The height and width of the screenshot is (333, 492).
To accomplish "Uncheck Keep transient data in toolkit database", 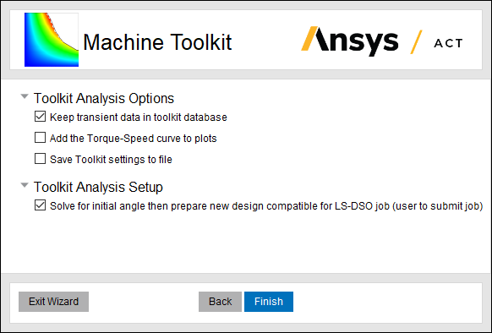I will coord(40,117).
